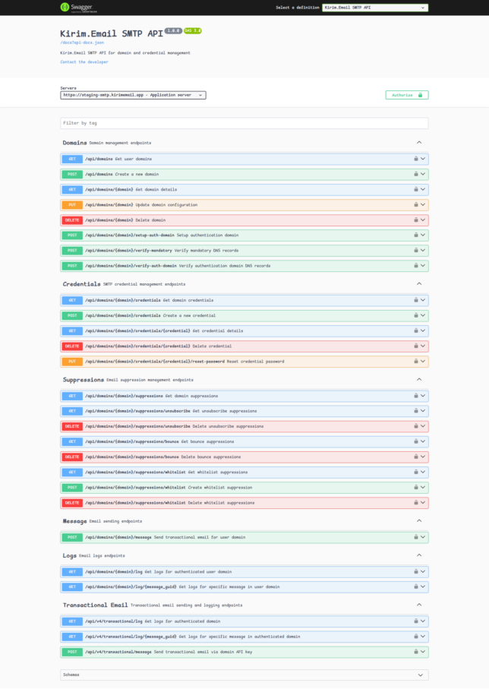489x689 pixels.
Task: Click the OAS 3.0 badge
Action: (x=192, y=30)
